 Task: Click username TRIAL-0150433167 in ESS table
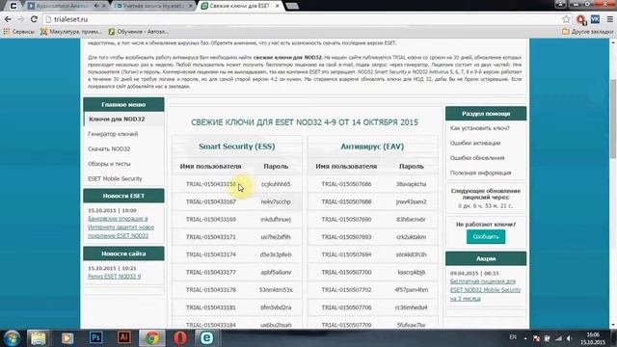(x=211, y=201)
